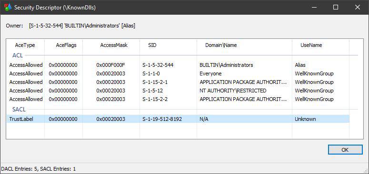Screen dimensions: 369x174
Task: Minimize the Security Descriptor window
Action: (x=314, y=8)
